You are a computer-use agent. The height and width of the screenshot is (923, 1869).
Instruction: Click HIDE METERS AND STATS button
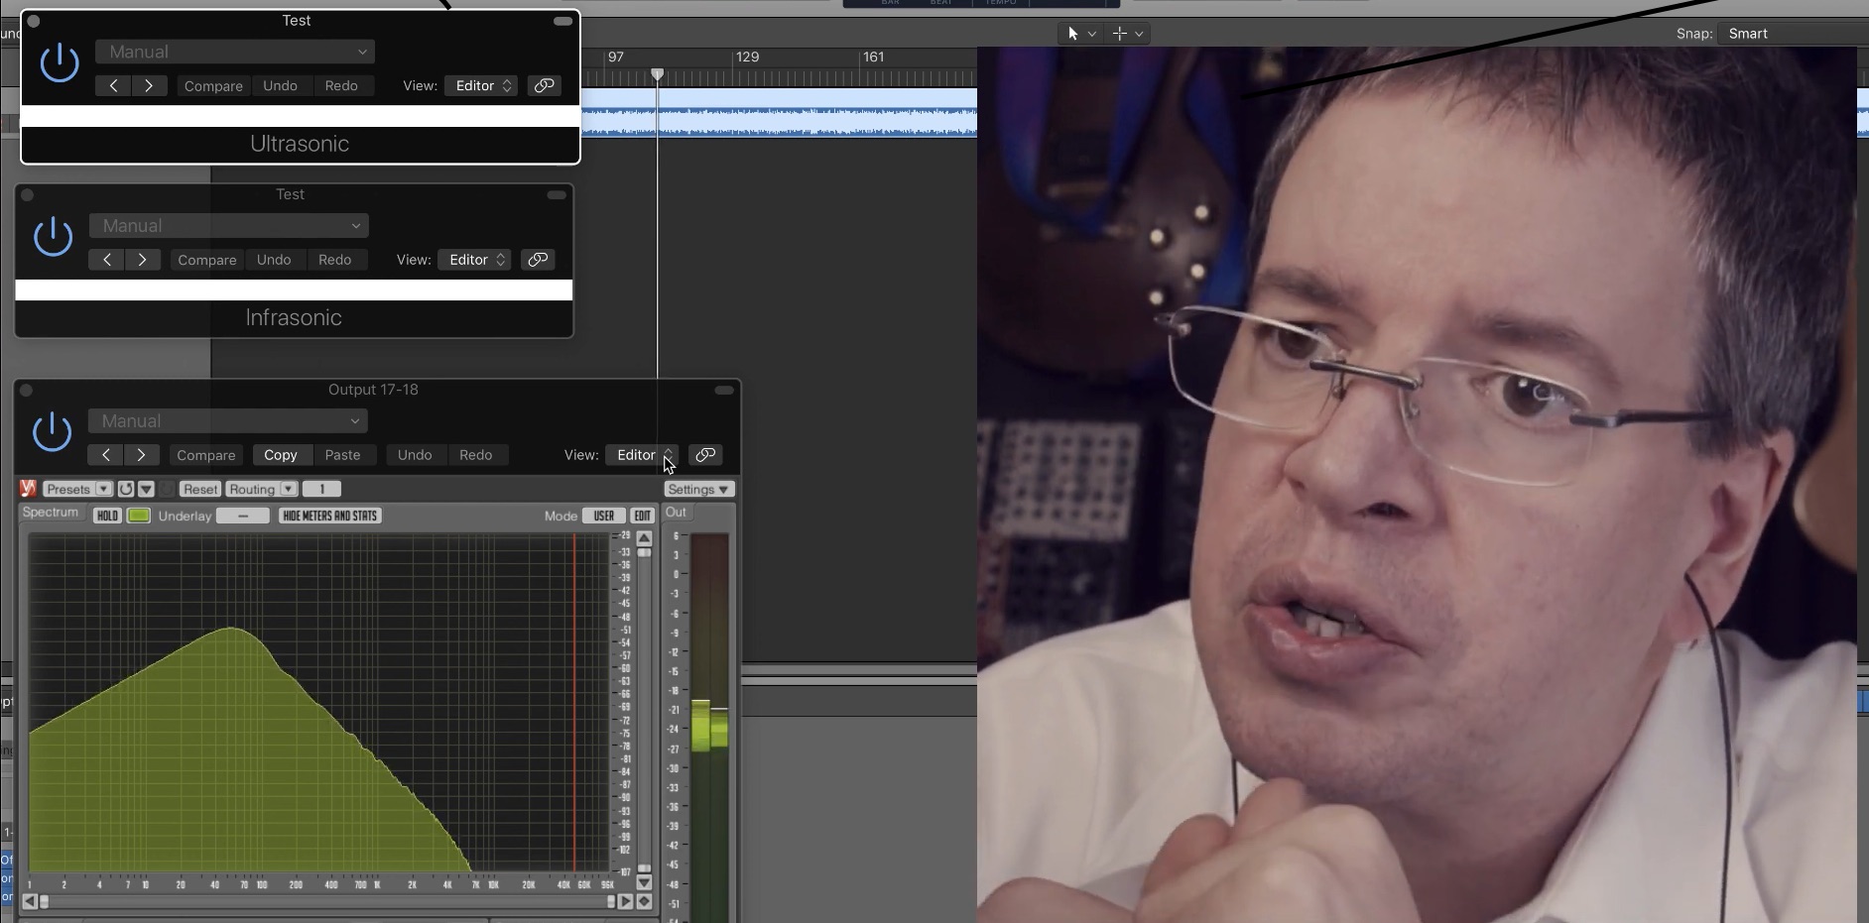[330, 516]
